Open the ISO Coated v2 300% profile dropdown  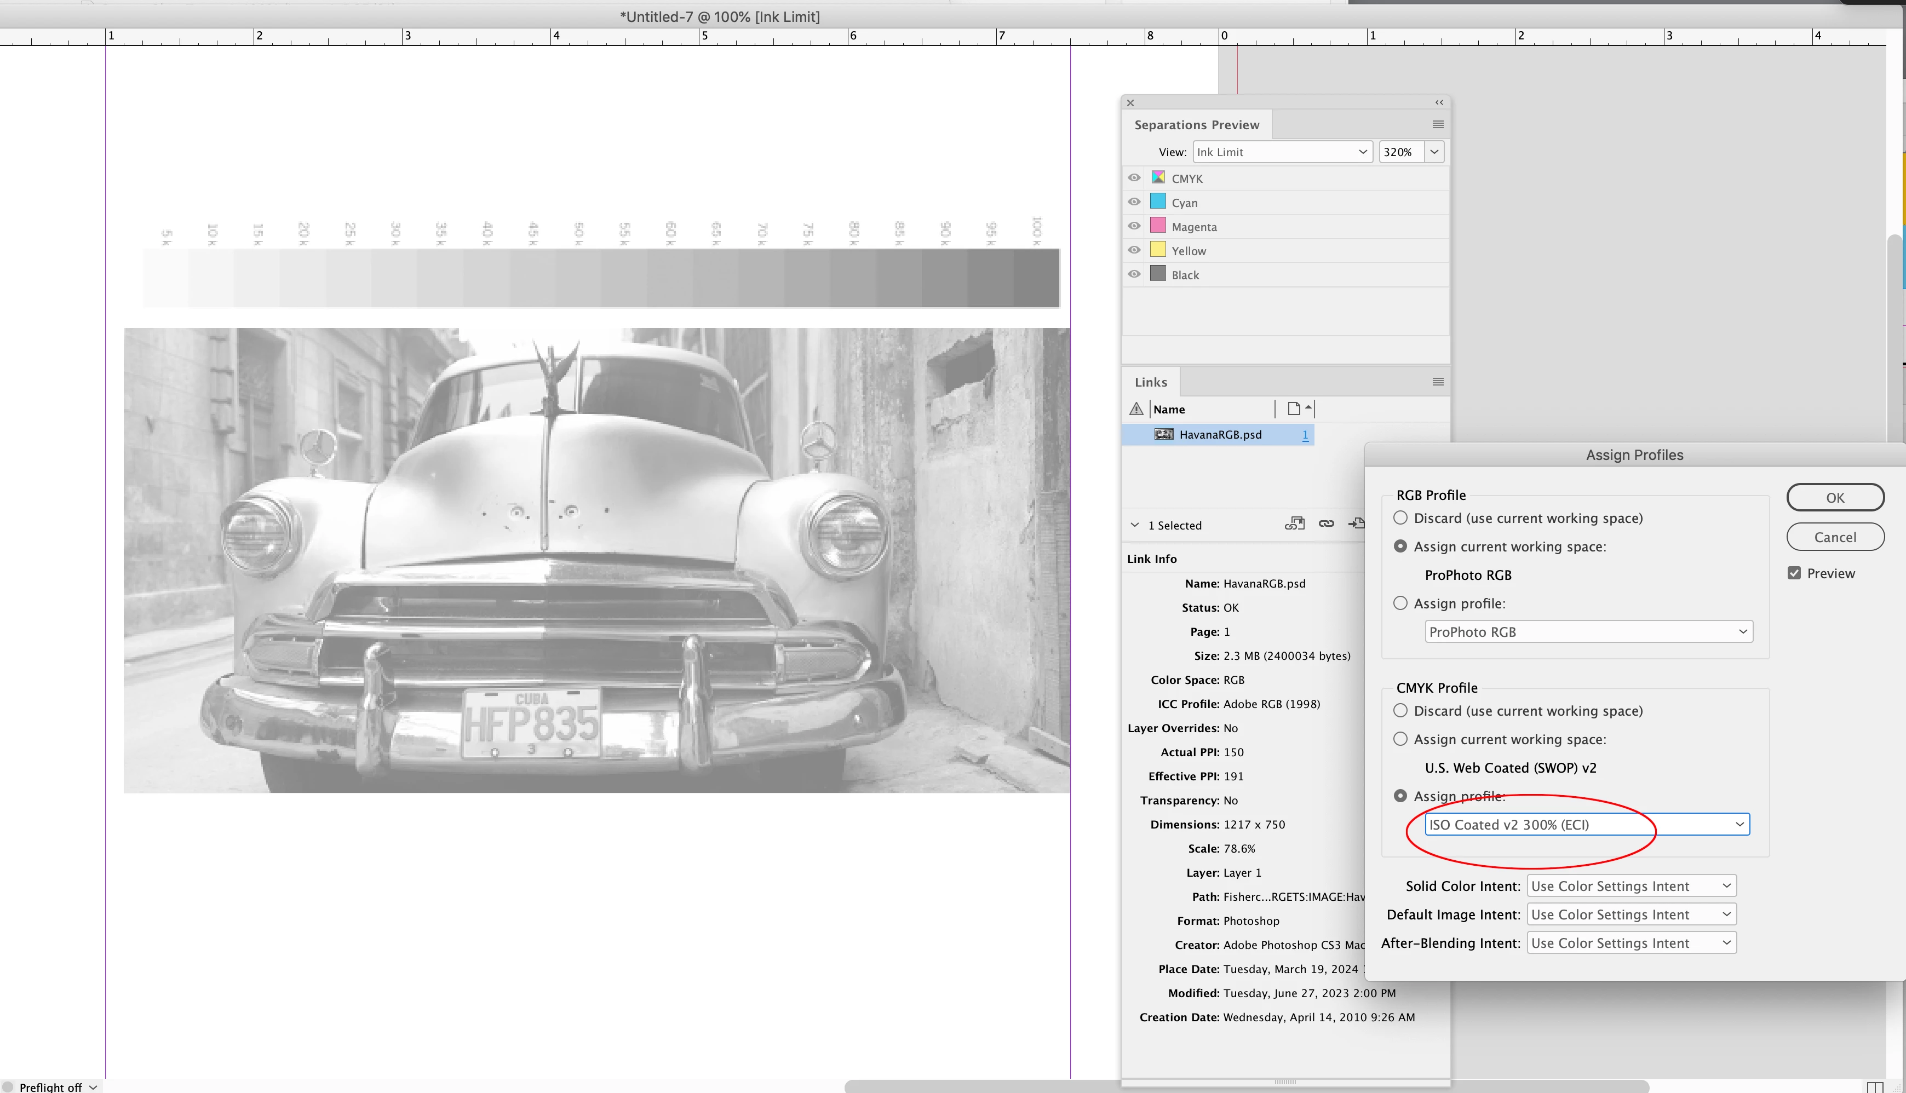tap(1587, 824)
